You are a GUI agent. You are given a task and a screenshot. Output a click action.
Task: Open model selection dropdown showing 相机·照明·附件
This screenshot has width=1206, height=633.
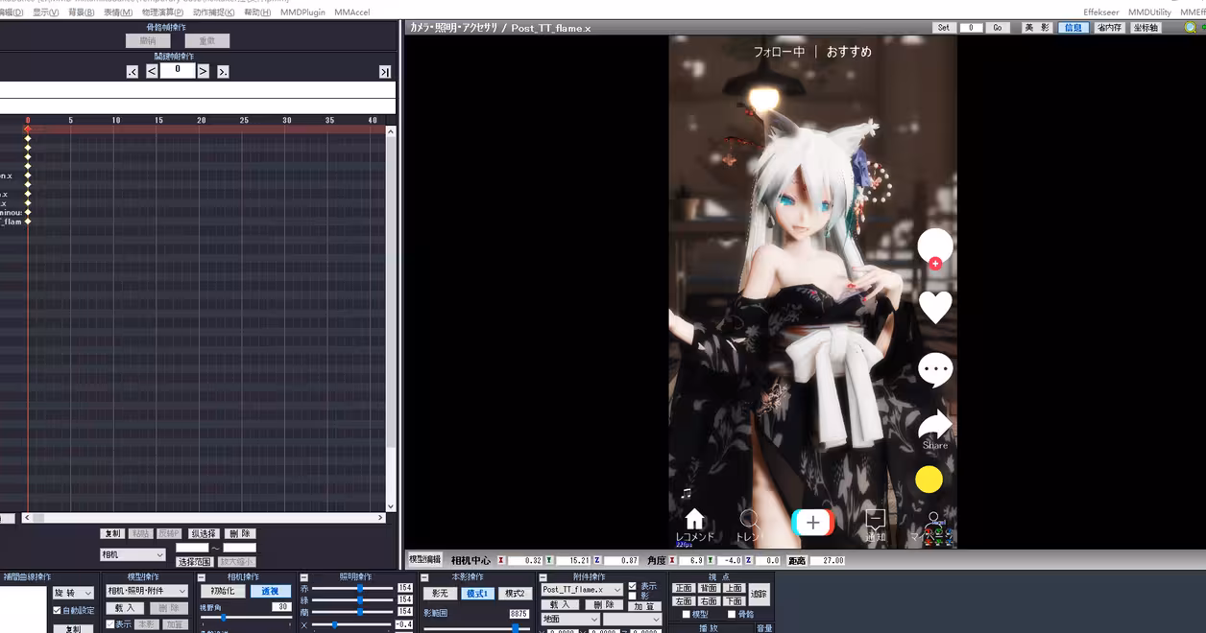[x=147, y=591]
